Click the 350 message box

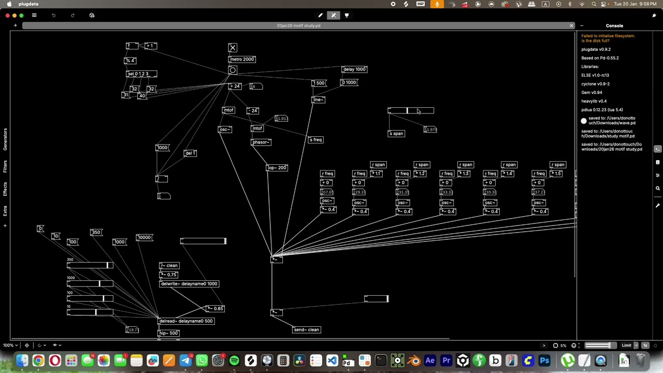tap(96, 232)
